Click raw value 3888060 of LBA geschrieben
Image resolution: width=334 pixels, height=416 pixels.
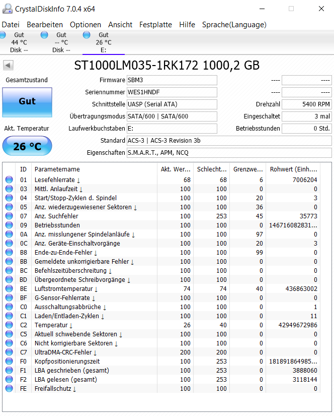click(x=305, y=371)
